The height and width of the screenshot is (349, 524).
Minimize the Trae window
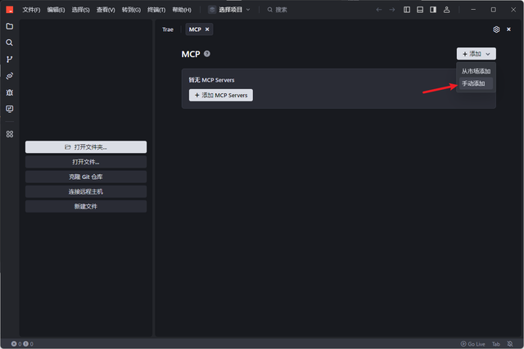473,10
